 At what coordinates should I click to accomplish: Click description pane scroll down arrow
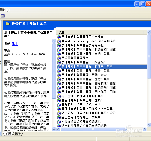pyautogui.click(x=54, y=129)
